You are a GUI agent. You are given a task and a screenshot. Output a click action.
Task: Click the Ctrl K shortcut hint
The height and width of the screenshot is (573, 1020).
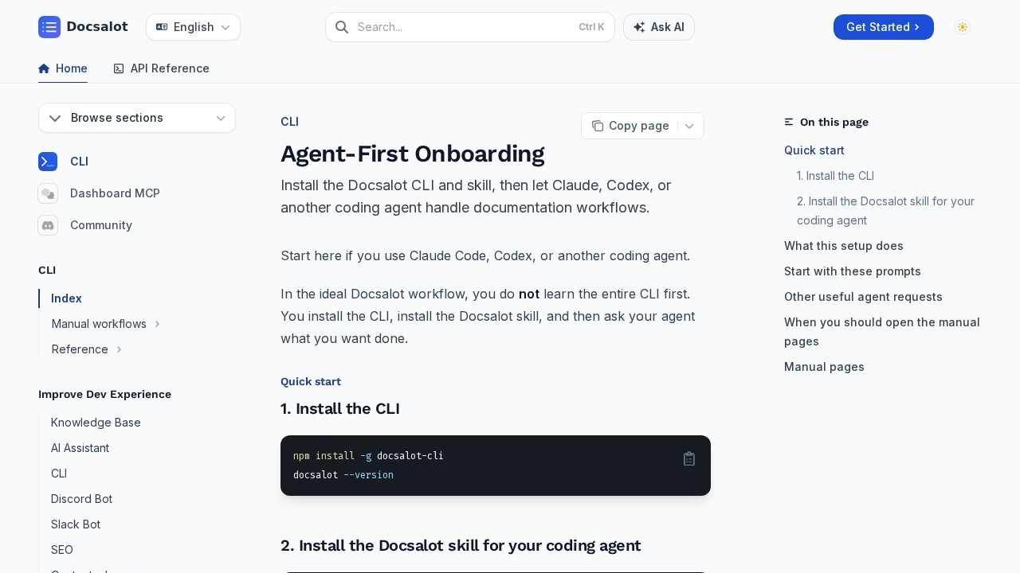[x=591, y=27]
